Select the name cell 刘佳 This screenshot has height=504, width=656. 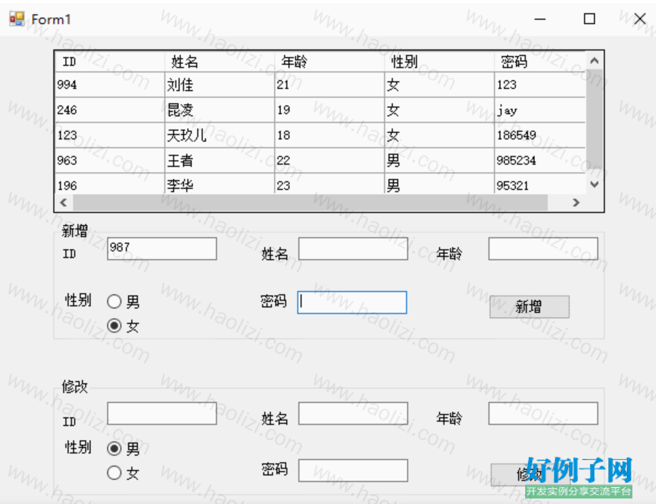(x=220, y=85)
